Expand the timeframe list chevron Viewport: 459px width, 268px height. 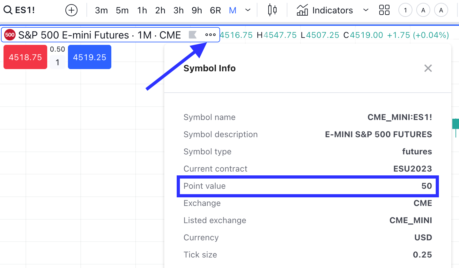pos(248,10)
